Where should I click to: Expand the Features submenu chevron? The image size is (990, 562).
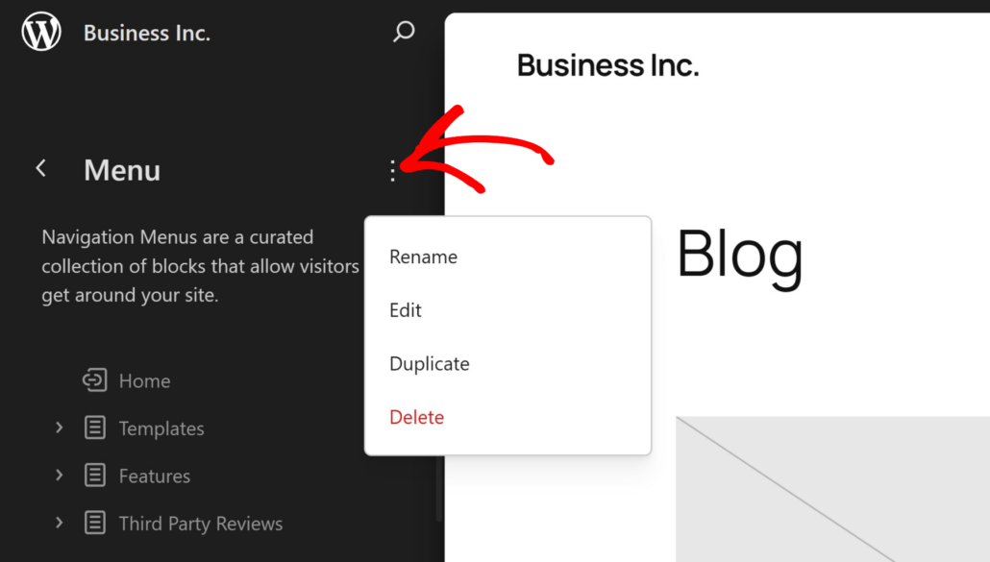pos(59,475)
